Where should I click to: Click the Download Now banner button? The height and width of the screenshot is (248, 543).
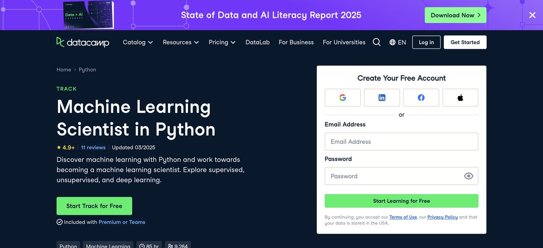[456, 15]
